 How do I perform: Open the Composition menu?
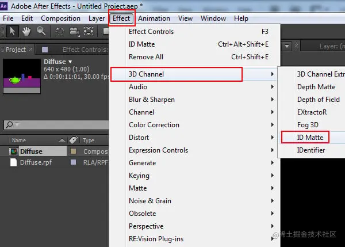60,18
